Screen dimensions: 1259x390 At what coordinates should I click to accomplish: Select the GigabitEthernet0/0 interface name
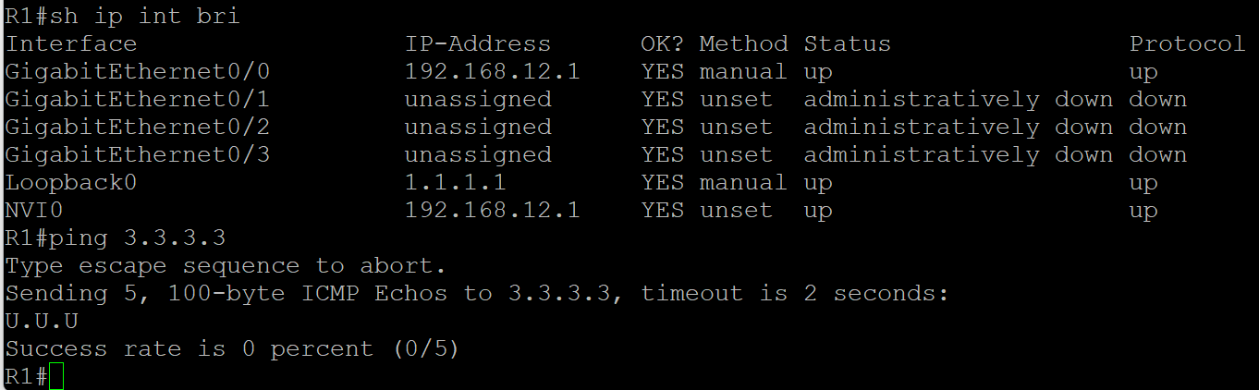(x=138, y=72)
